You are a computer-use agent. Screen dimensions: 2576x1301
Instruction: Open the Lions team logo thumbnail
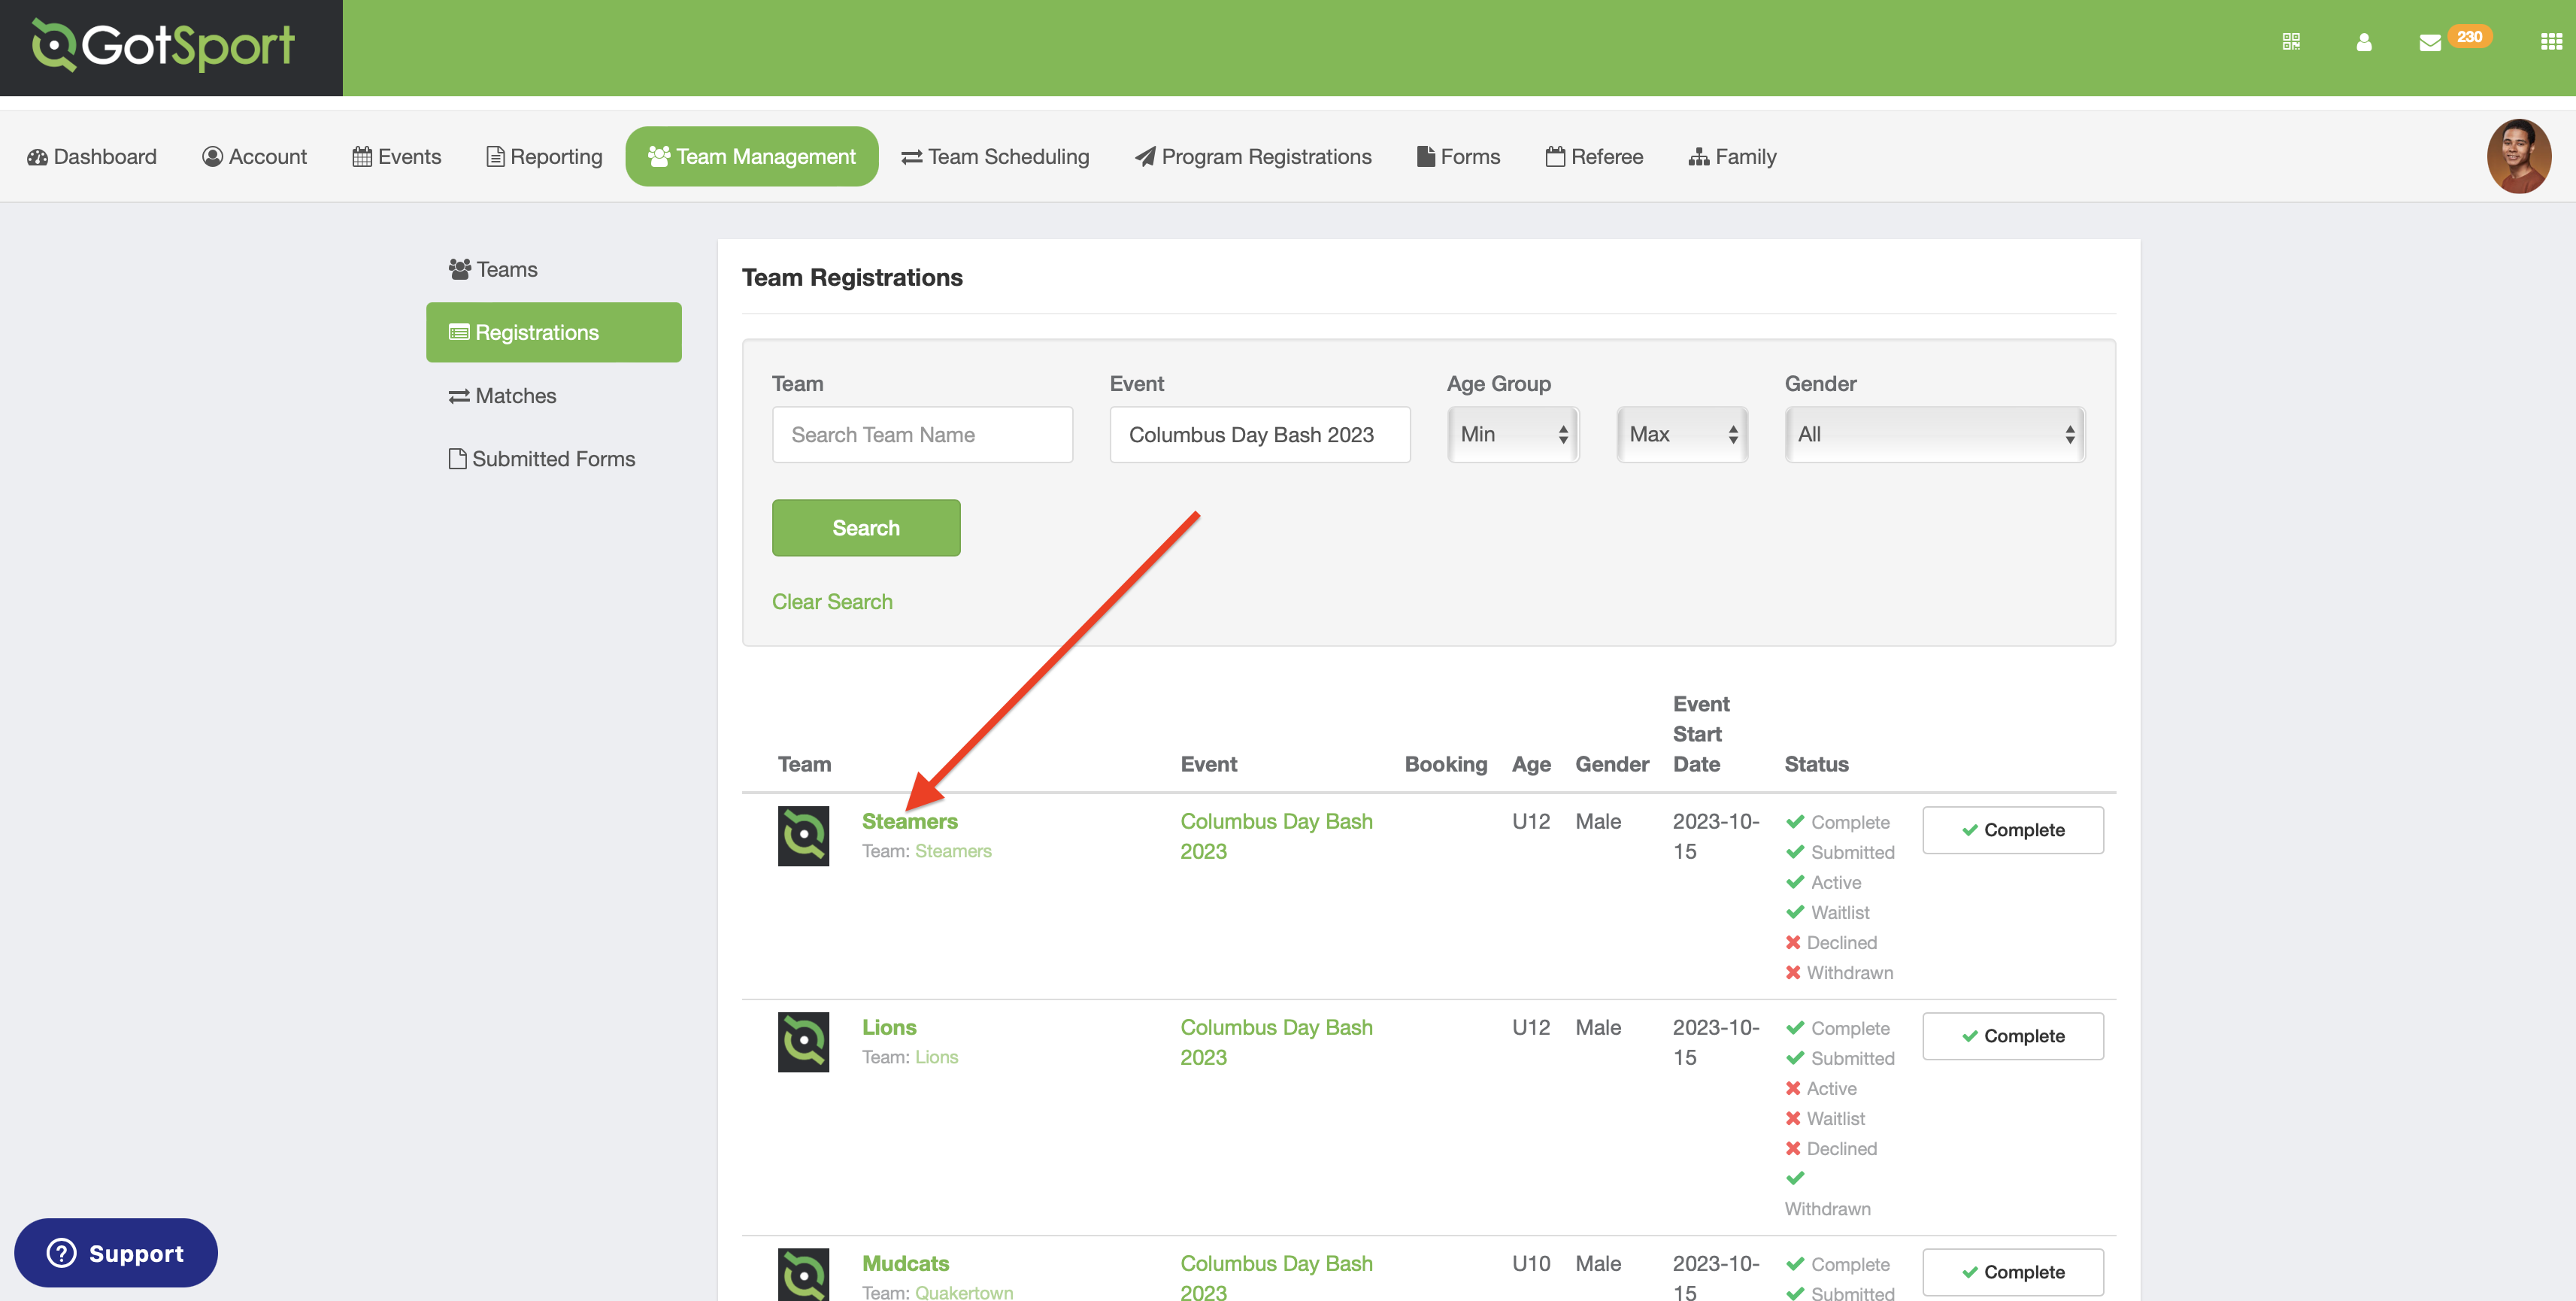[803, 1042]
